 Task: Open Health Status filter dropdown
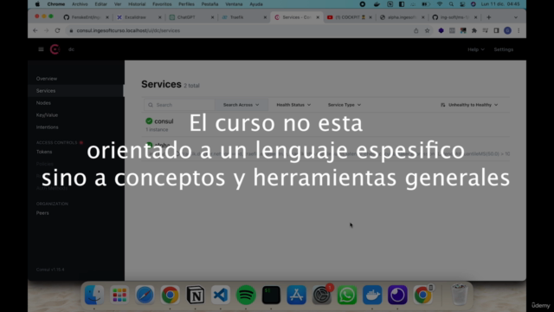click(293, 105)
